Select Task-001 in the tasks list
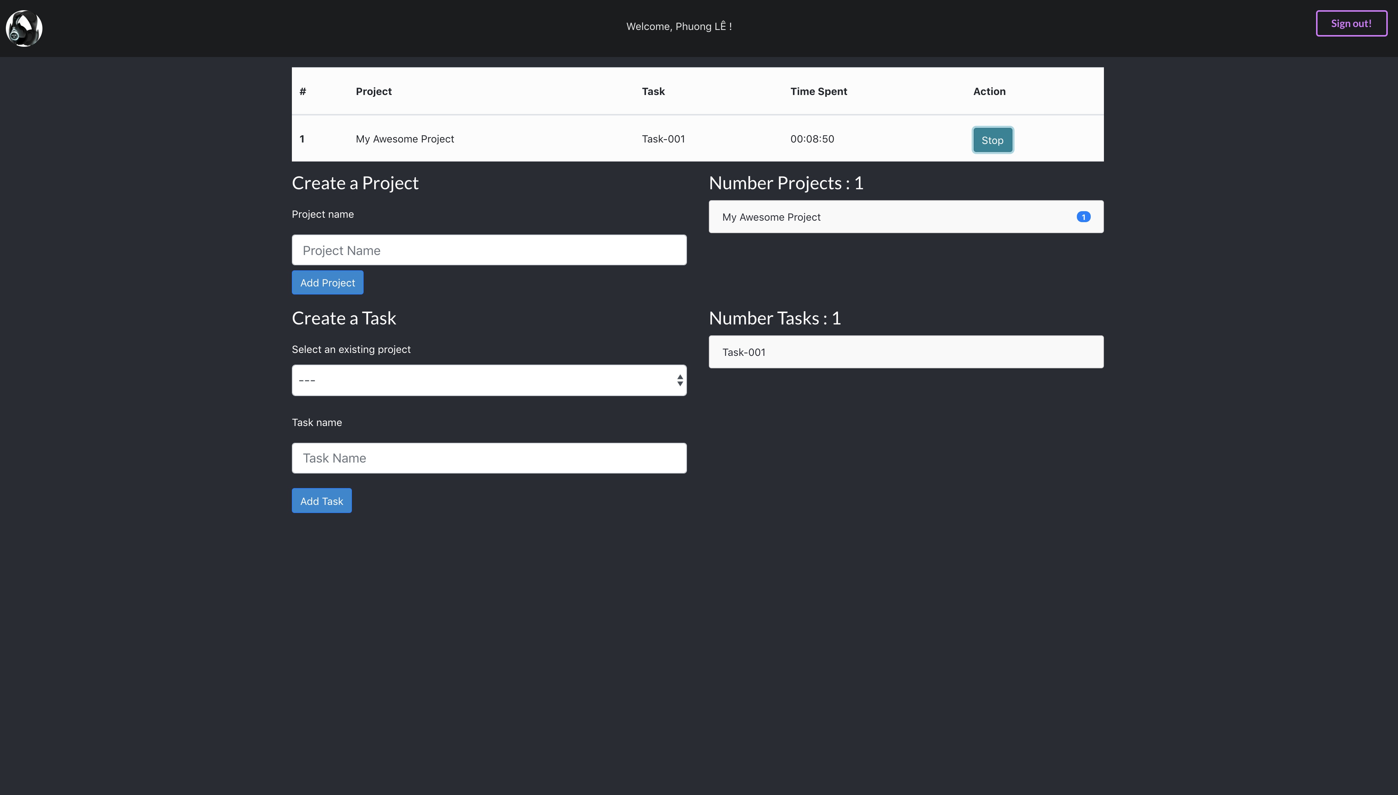Image resolution: width=1398 pixels, height=795 pixels. [x=743, y=352]
